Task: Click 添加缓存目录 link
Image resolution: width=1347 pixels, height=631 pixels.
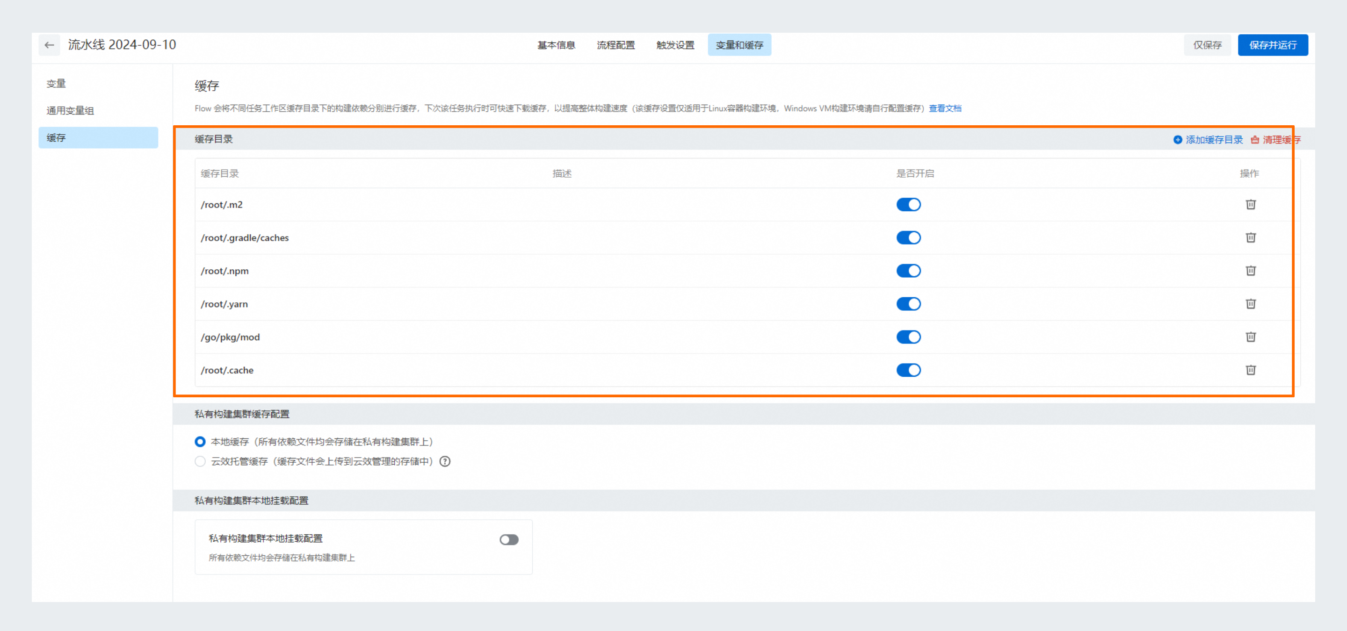Action: 1208,139
